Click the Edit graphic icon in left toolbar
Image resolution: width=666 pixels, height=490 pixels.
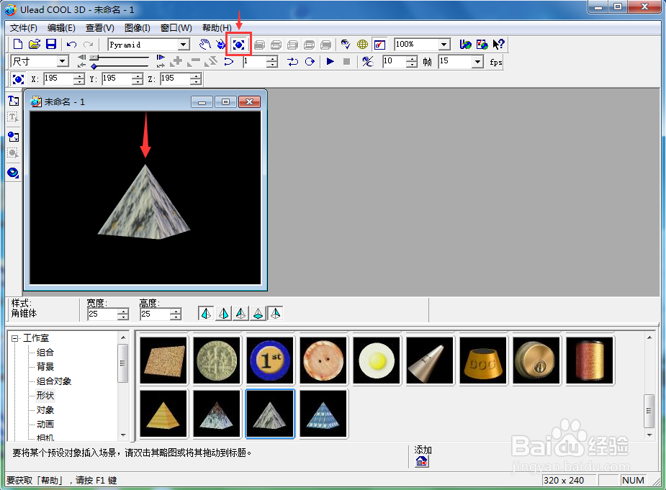(x=13, y=153)
